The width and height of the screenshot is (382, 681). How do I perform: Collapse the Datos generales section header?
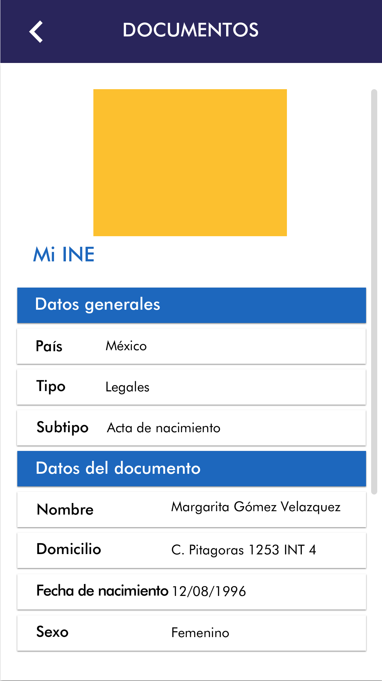click(x=192, y=305)
